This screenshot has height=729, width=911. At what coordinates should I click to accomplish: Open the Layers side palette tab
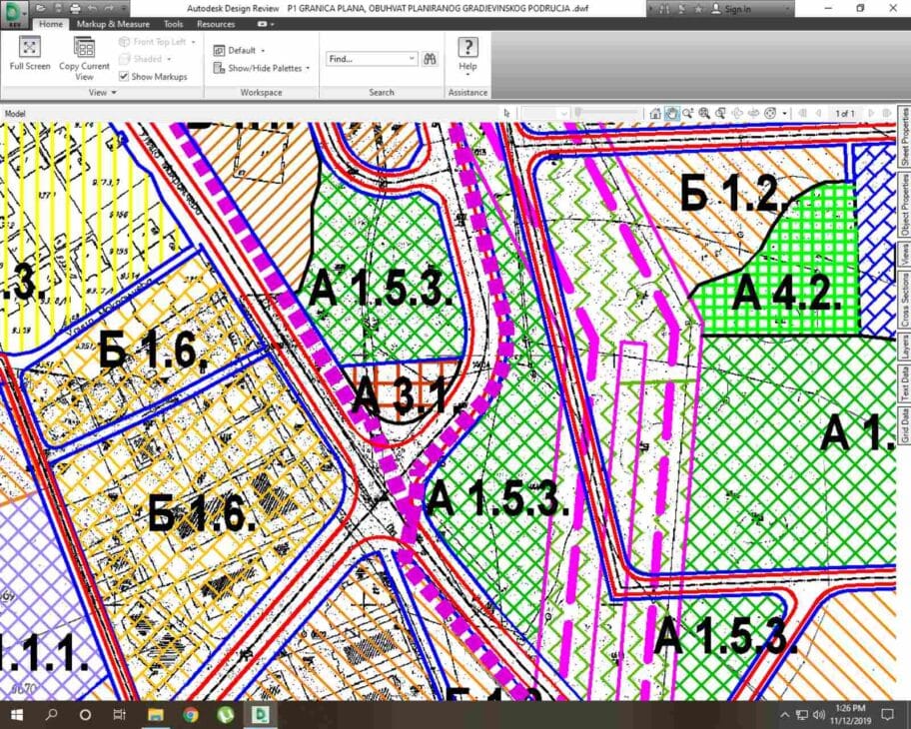coord(904,347)
